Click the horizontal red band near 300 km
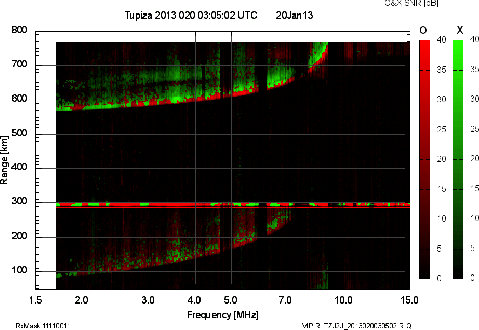Image resolution: width=479 pixels, height=330 pixels. coord(233,204)
